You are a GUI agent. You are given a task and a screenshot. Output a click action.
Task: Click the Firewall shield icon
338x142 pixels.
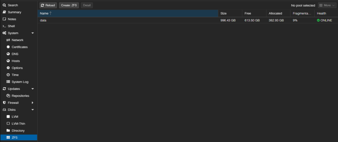click(4, 103)
